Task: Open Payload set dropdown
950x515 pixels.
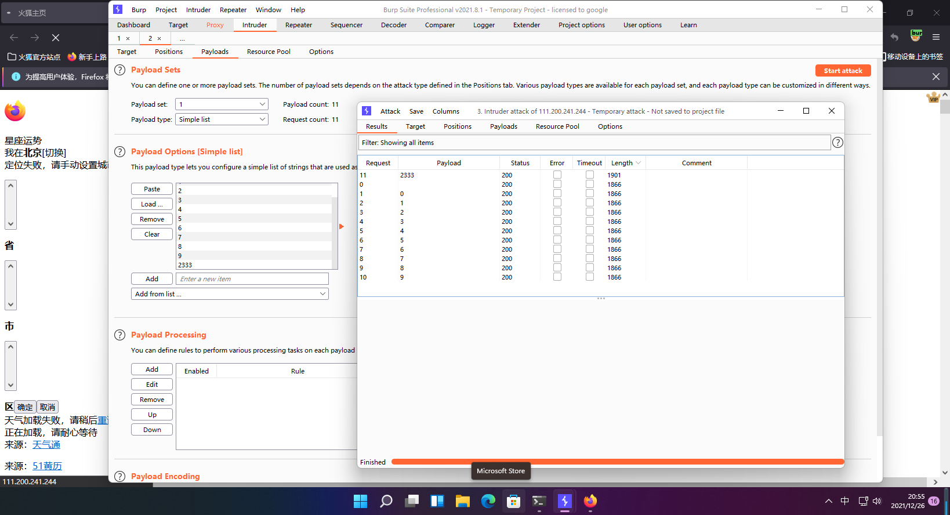Action: [x=222, y=104]
